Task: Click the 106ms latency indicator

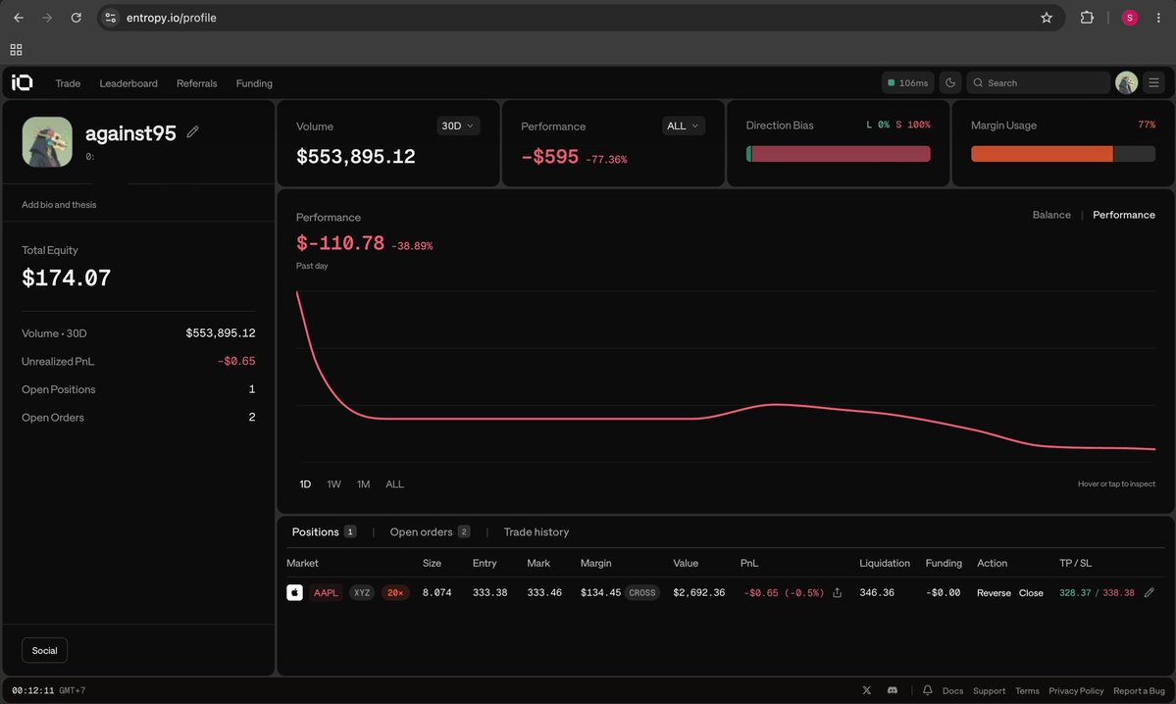Action: tap(907, 82)
